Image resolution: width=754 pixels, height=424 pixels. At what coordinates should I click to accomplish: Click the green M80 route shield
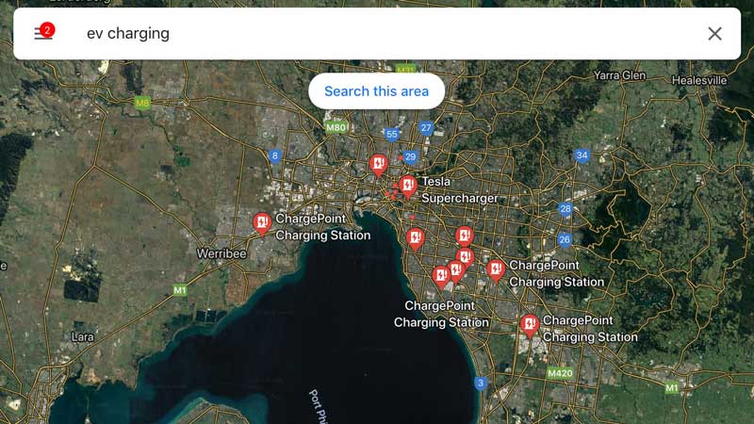[x=336, y=127]
